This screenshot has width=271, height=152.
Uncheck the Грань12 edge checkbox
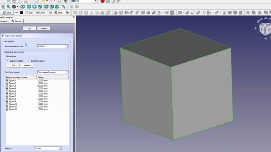pyautogui.click(x=7, y=109)
